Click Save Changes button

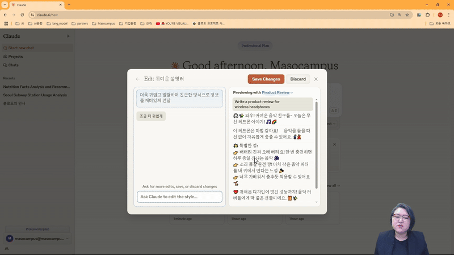coord(266,79)
